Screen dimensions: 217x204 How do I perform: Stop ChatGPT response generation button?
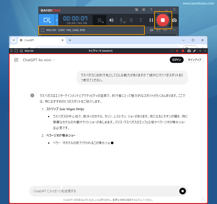(183, 191)
